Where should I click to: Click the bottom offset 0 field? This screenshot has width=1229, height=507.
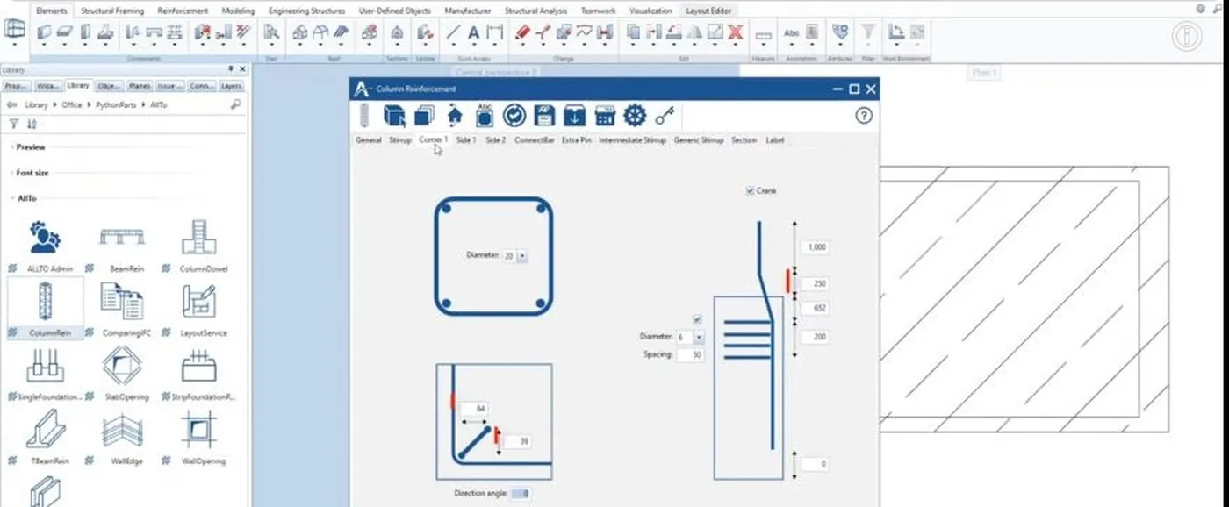click(815, 463)
